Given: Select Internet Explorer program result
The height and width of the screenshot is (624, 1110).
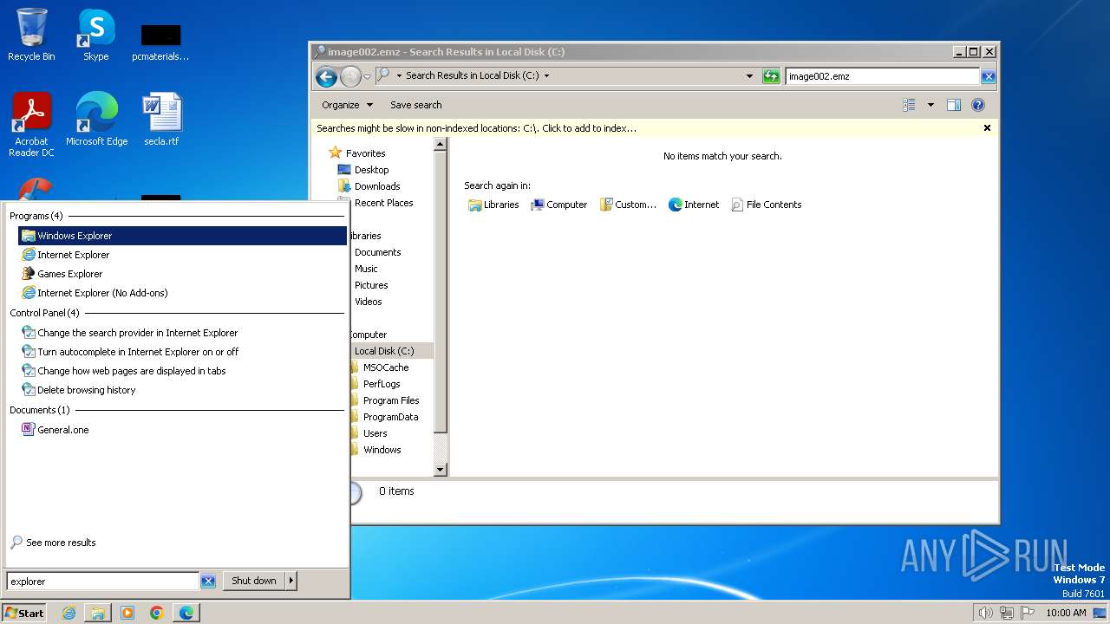Looking at the screenshot, I should (182, 255).
